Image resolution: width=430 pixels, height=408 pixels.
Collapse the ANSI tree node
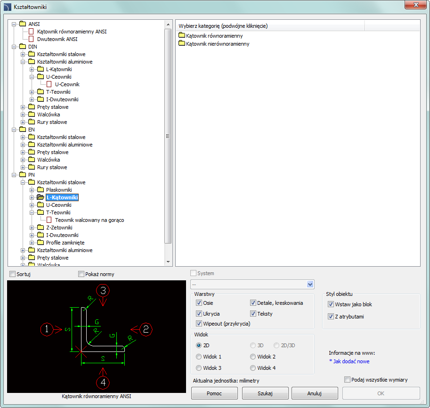[14, 24]
